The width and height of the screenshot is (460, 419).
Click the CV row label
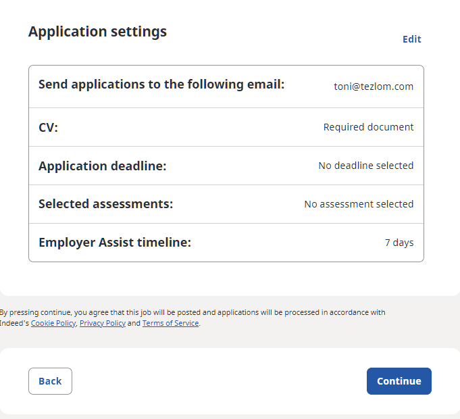click(x=48, y=127)
